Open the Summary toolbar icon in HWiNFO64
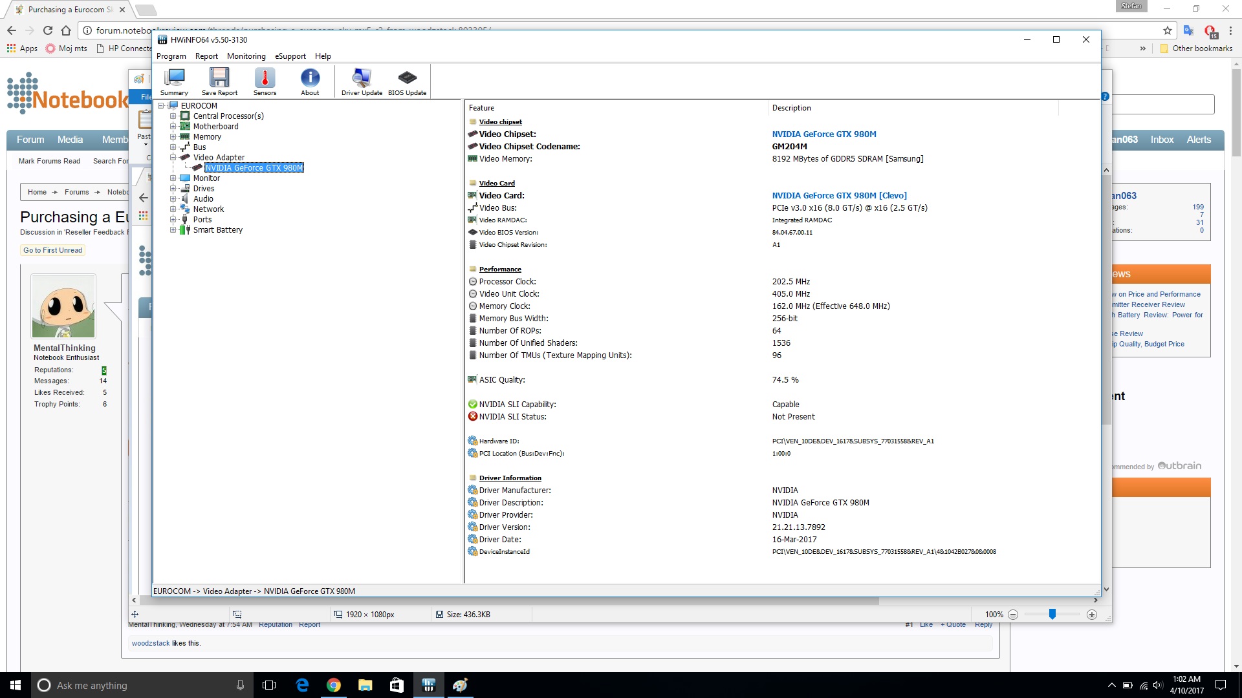1242x698 pixels. (x=174, y=82)
